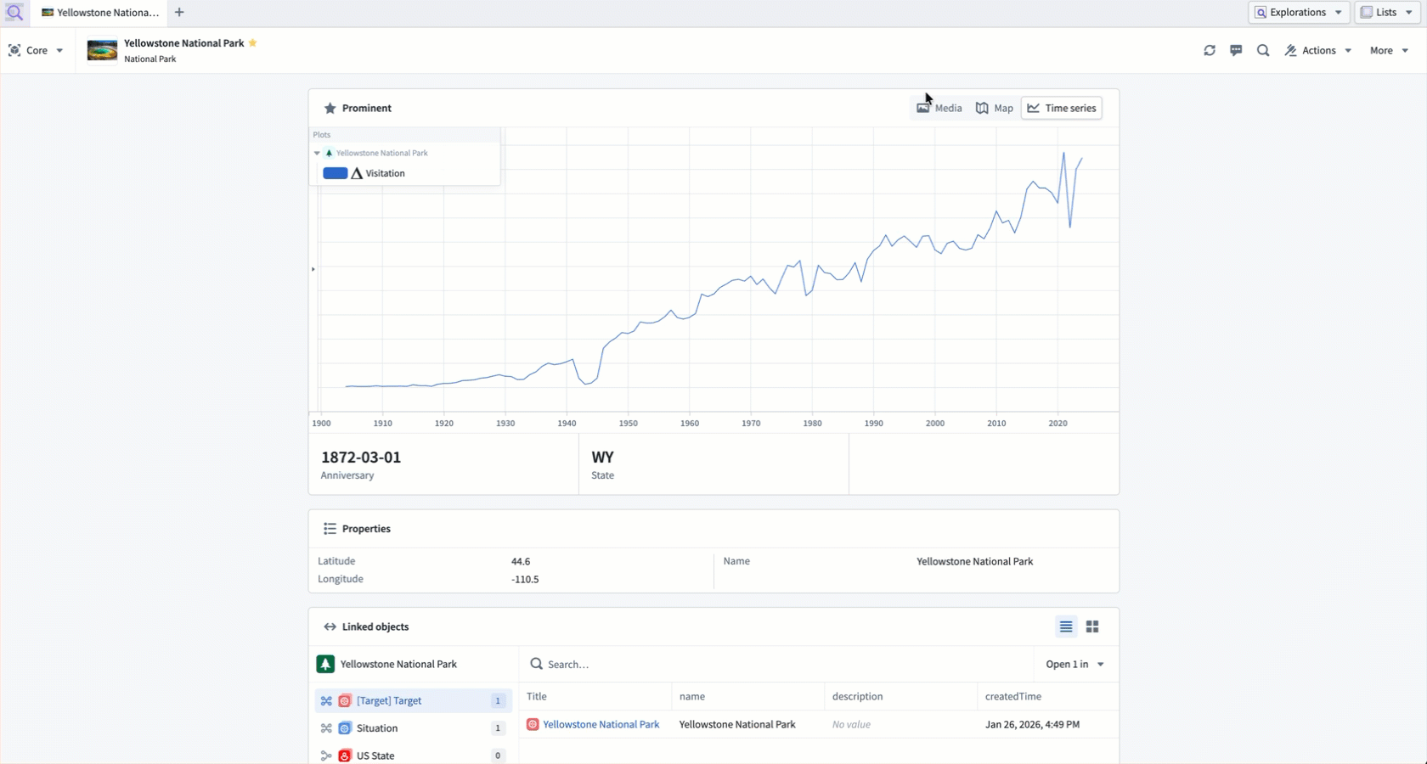Screen dimensions: 1427x764
Task: Click the magnifier search icon in header
Action: click(1263, 51)
